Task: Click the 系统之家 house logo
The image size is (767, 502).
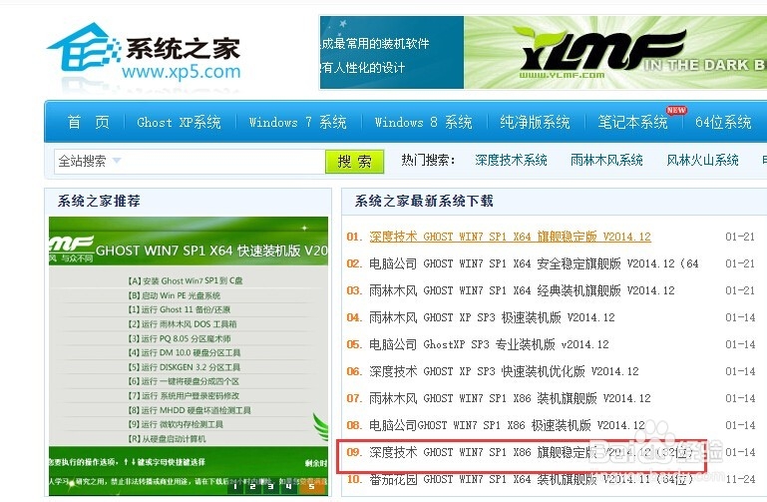Action: 144,53
